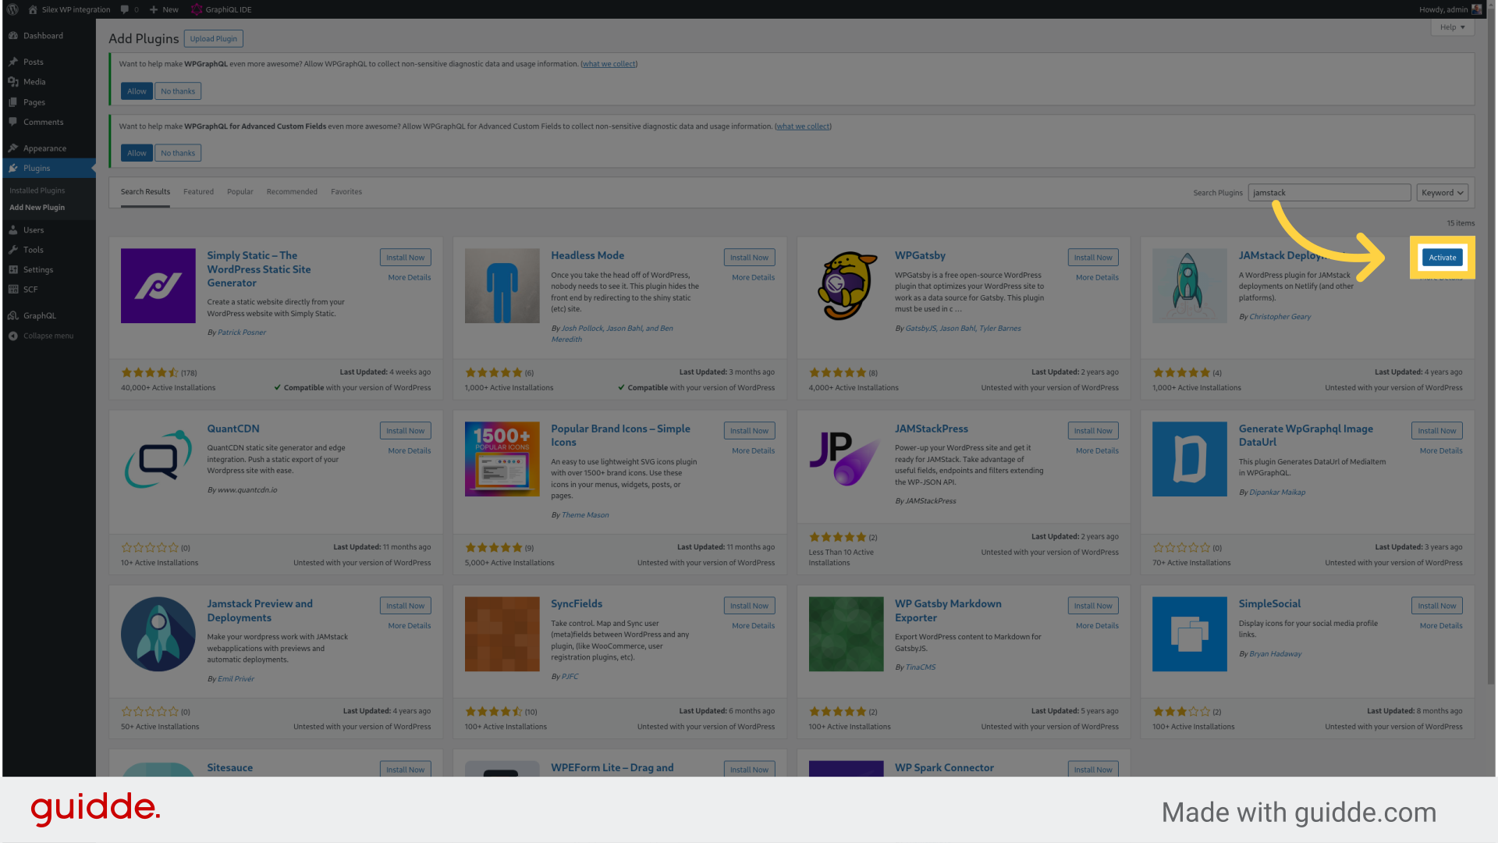Click the Popular Brand Icons thumbnail

[502, 459]
